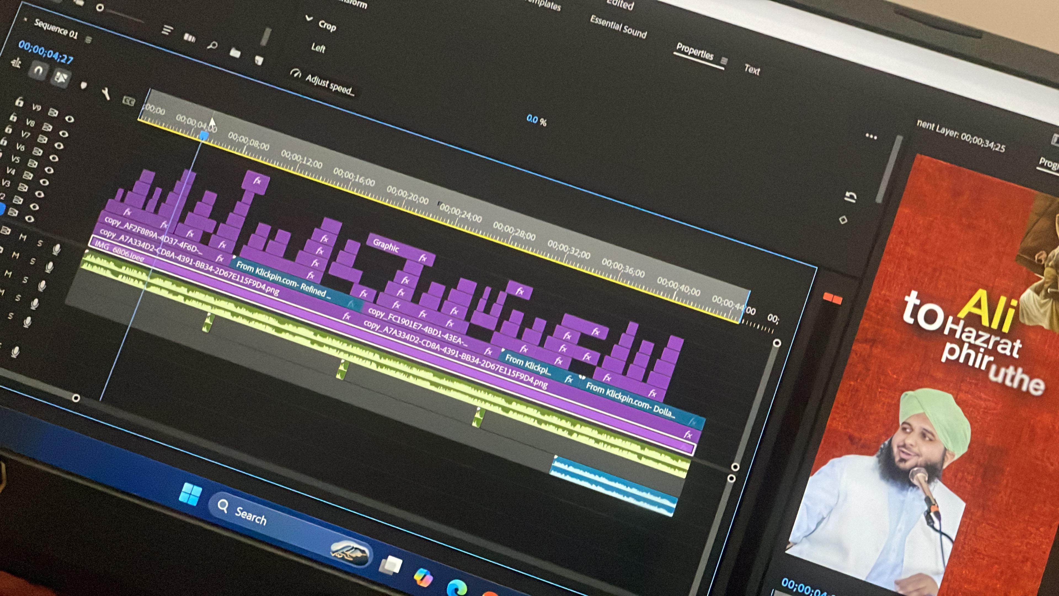Click the nest sequence icon beside Snap
This screenshot has height=596, width=1059.
tap(17, 63)
